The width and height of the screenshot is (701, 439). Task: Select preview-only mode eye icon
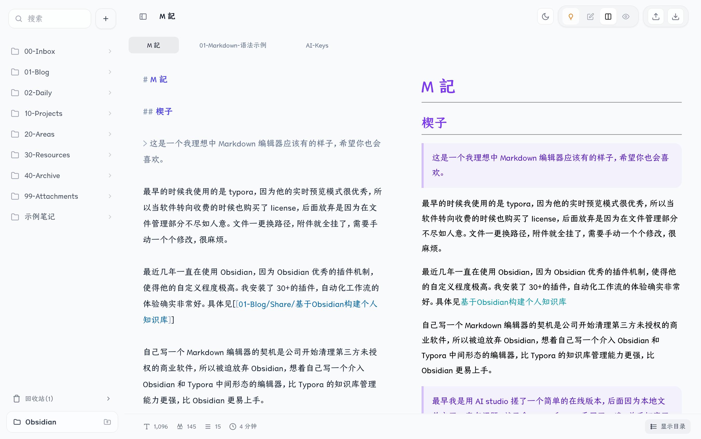pos(626,17)
